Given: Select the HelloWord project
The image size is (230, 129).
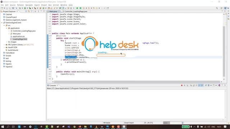Looking at the screenshot, I should coord(10,53).
